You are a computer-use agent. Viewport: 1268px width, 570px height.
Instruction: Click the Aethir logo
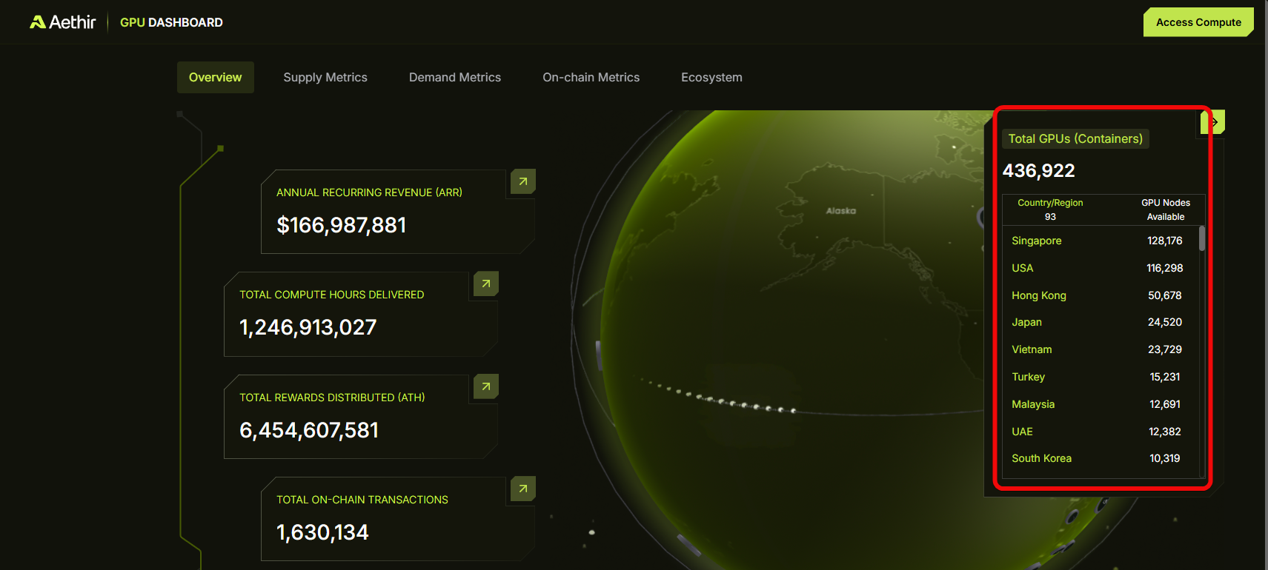coord(63,22)
